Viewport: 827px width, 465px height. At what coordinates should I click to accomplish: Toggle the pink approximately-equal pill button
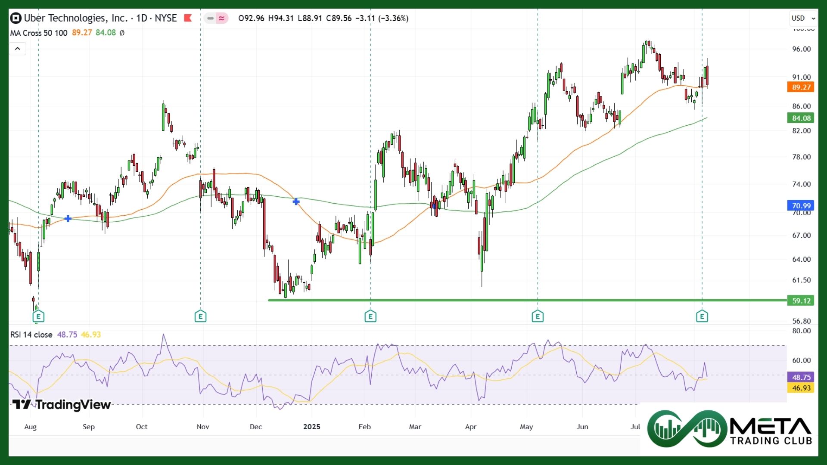[x=221, y=18]
